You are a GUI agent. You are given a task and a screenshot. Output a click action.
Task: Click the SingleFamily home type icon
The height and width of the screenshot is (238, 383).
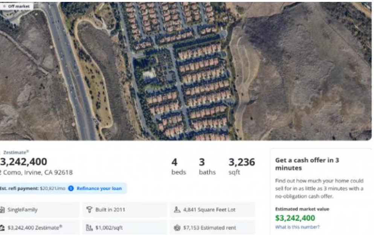[2, 210]
